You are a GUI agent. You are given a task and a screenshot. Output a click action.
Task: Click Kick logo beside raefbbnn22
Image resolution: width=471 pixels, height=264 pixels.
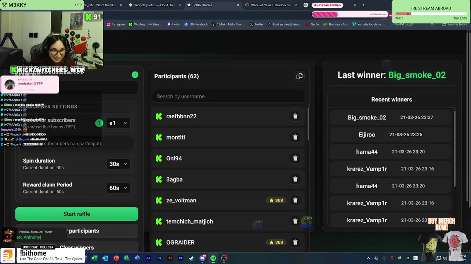tap(159, 116)
